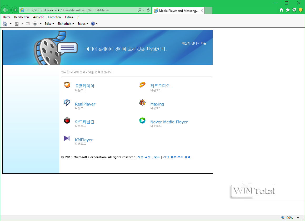Open the Maxing link
Screen dimensions: 305x221
tap(157, 104)
